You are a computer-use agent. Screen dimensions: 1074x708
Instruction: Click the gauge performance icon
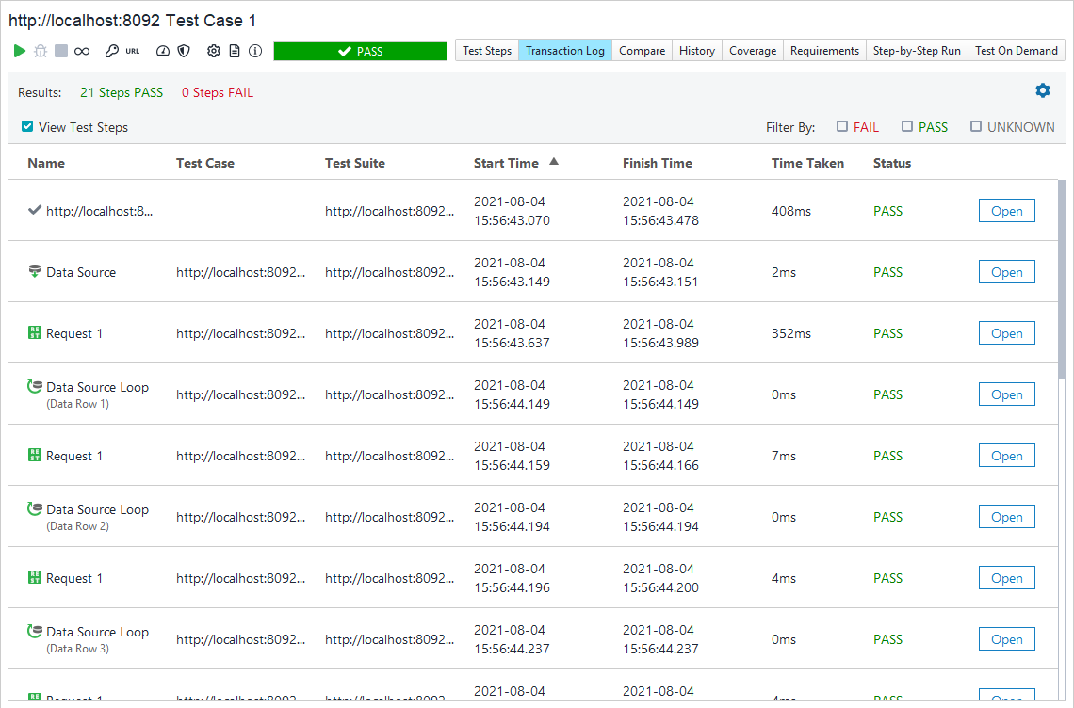(162, 52)
